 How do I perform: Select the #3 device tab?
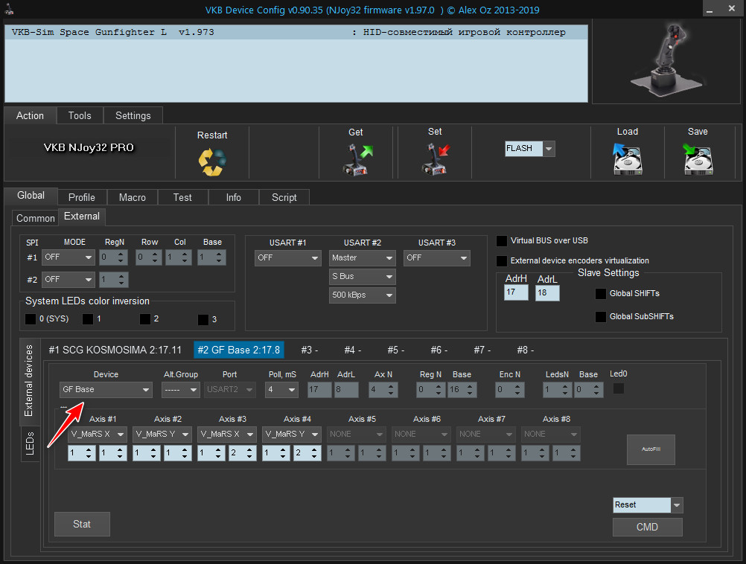click(309, 350)
